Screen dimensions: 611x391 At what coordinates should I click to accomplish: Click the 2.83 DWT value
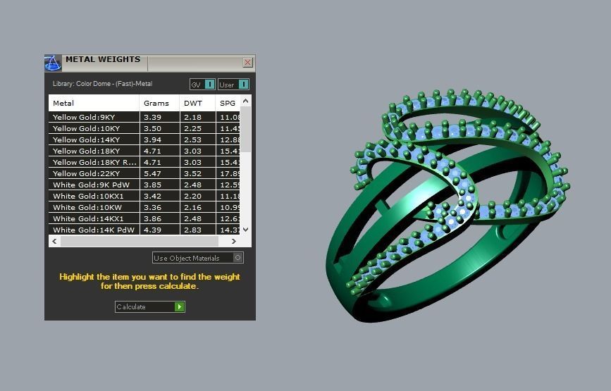[193, 230]
